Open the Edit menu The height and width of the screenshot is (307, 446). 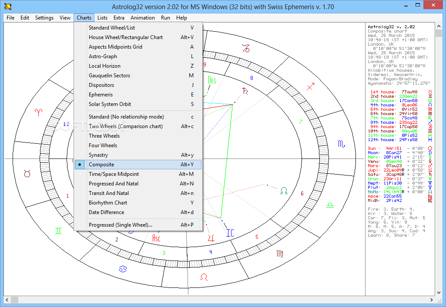point(25,18)
